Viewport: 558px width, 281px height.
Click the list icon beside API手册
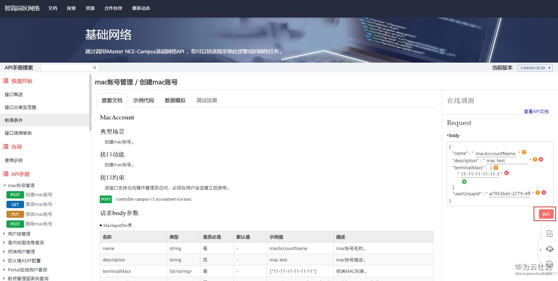point(6,174)
